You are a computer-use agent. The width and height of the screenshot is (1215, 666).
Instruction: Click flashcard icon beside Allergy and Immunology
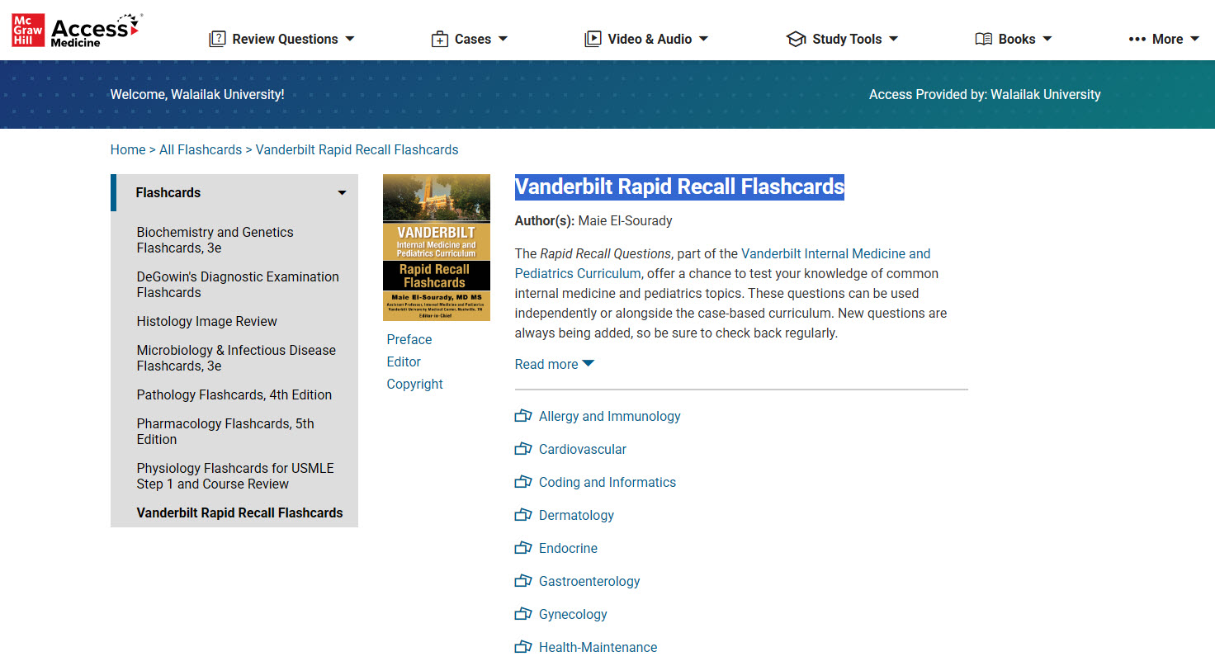point(523,416)
